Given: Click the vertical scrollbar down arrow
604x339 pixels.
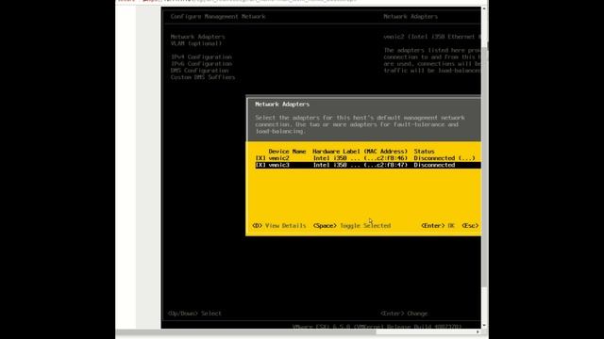Looking at the screenshot, I should point(484,325).
